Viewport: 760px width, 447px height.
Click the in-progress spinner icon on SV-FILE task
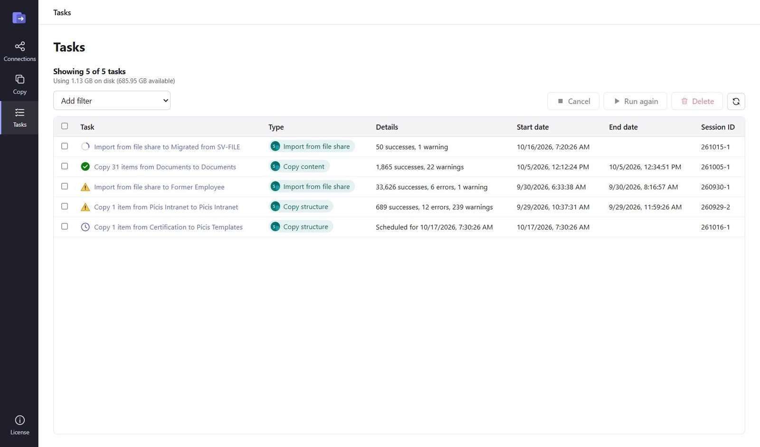pos(85,146)
